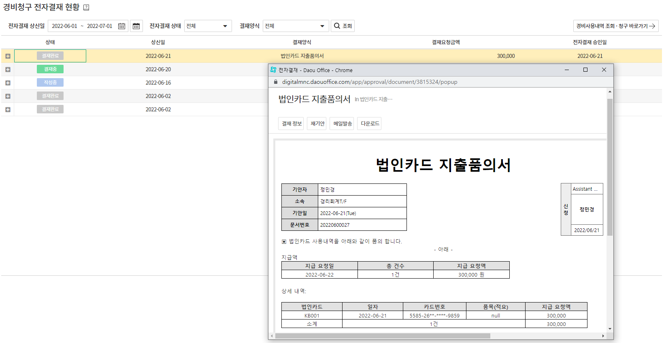
Task: Expand the row dated 2022-06-16
Action: [x=8, y=83]
